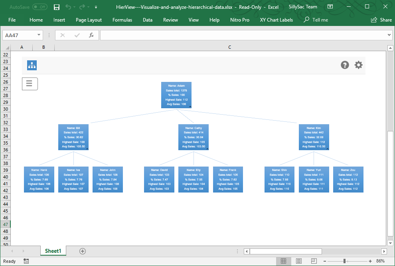Screen dimensions: 395x266
Task: Collapse Adam node with its chevron
Action: (190, 107)
